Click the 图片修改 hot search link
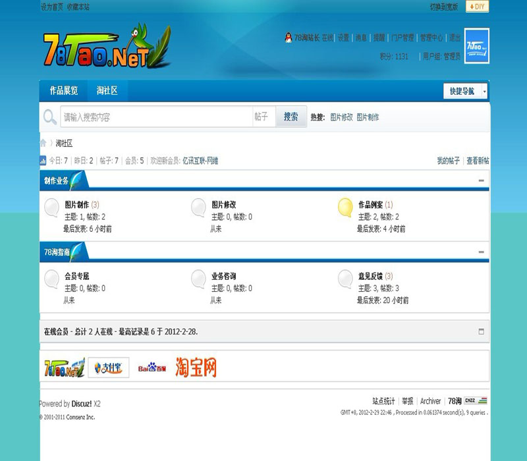 (341, 117)
